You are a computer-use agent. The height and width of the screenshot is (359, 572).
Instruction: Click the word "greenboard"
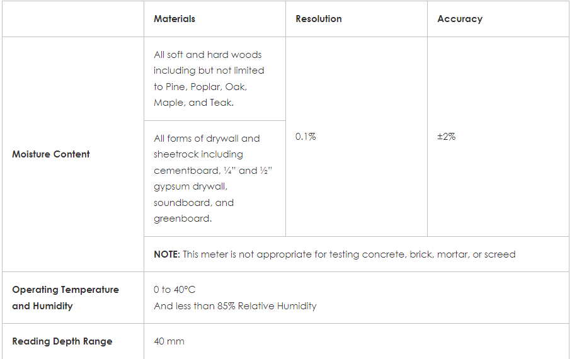click(x=181, y=219)
